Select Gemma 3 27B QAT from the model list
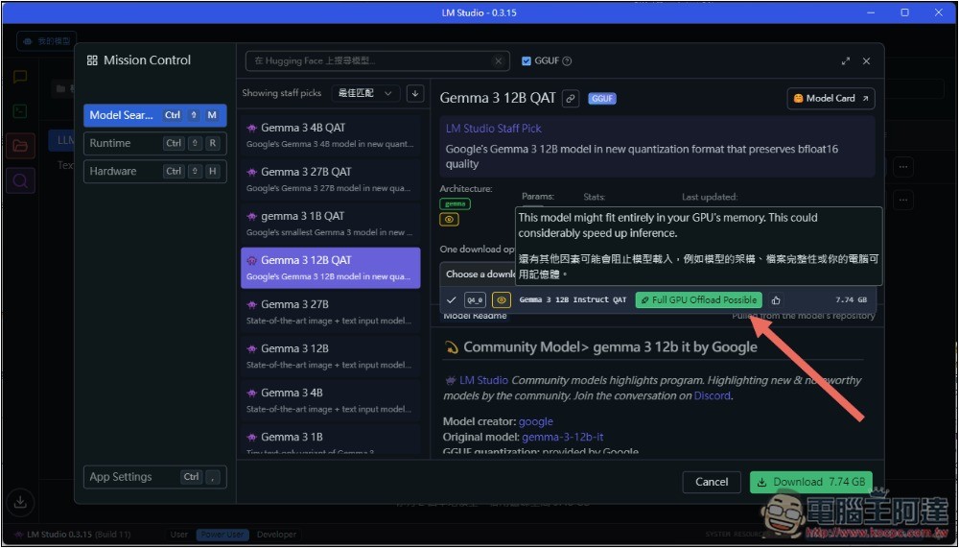959x548 pixels. [x=330, y=179]
